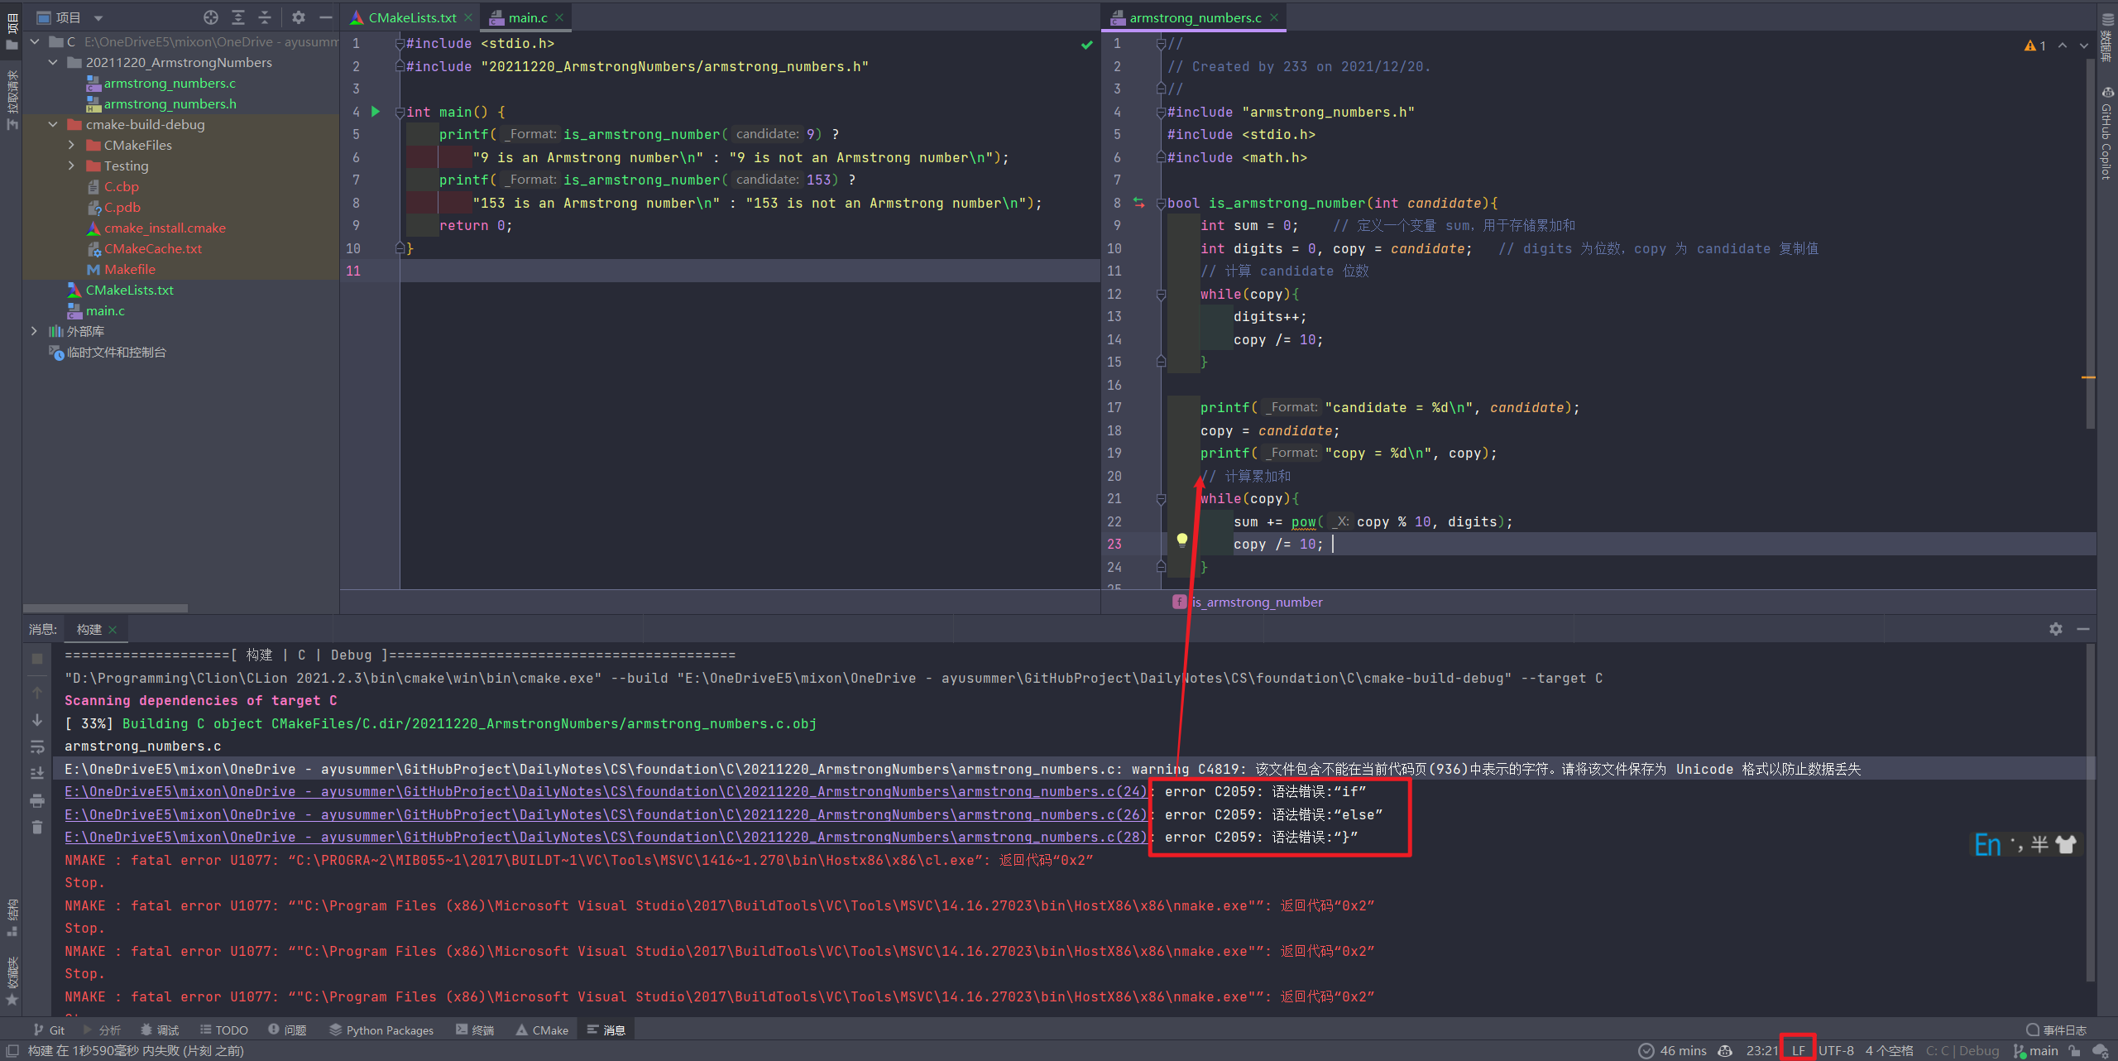This screenshot has width=2118, height=1061.
Task: Toggle soft-wrap icon in messages panel
Action: point(37,747)
